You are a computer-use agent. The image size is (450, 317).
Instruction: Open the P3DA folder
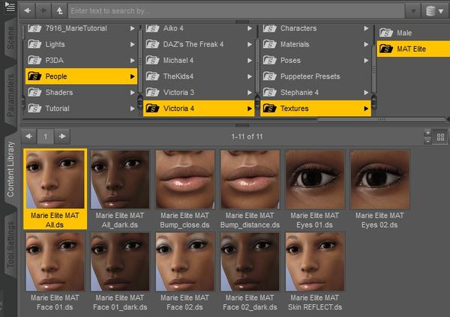(x=81, y=61)
